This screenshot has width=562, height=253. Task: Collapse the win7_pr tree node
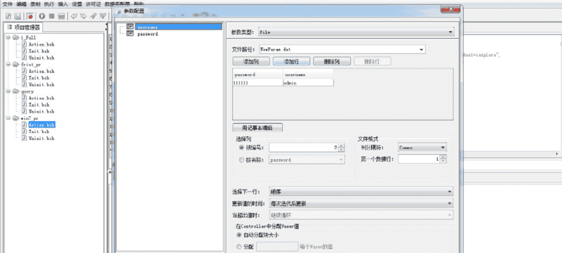coord(8,118)
